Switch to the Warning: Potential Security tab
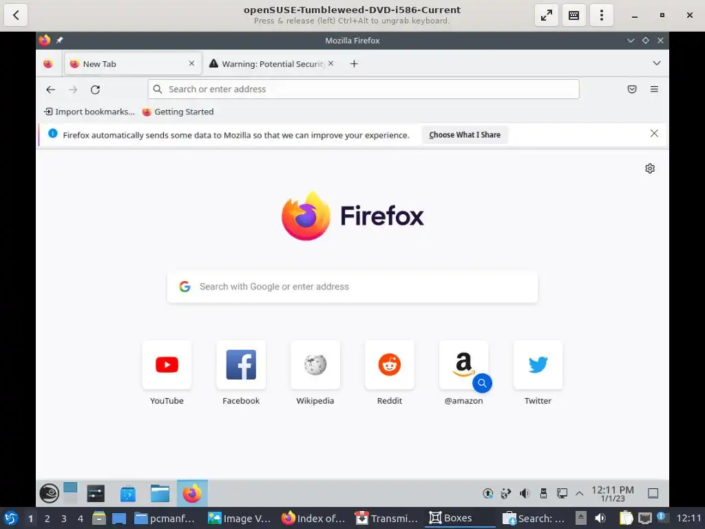705x529 pixels. 272,64
